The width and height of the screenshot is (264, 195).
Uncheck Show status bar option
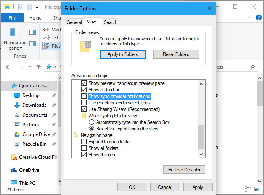84,90
